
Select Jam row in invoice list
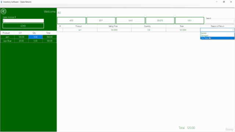(29, 37)
